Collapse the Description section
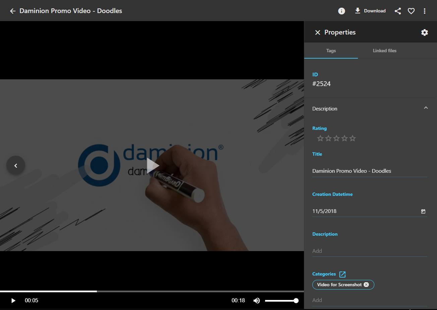The height and width of the screenshot is (310, 437). point(426,108)
